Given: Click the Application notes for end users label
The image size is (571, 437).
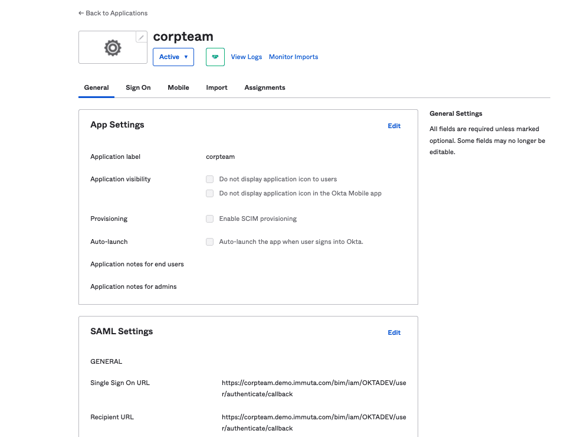Looking at the screenshot, I should click(137, 264).
